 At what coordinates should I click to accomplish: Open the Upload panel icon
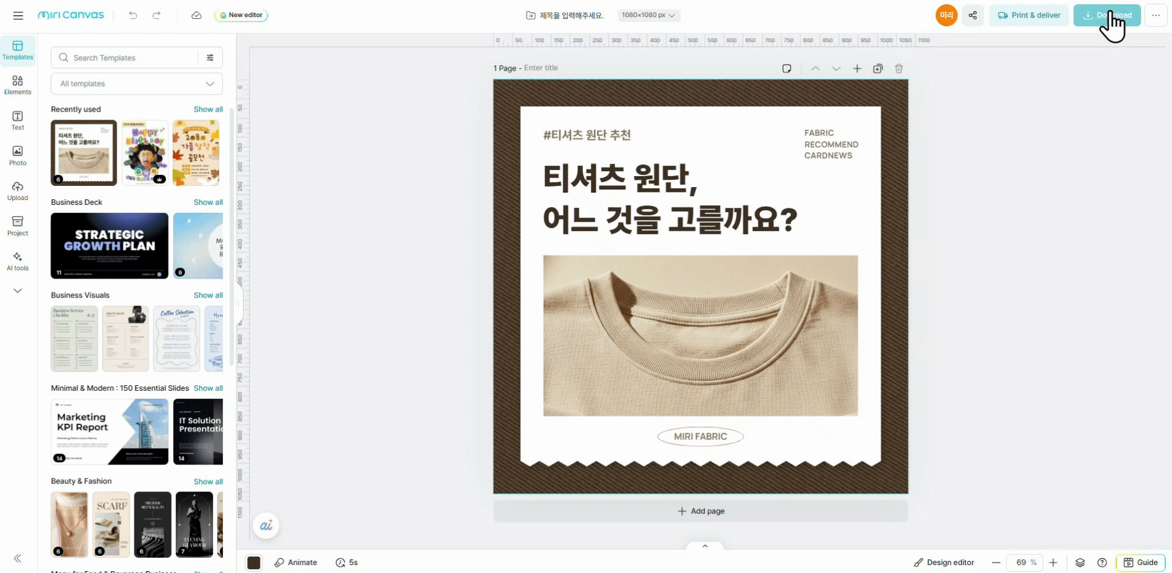(17, 190)
